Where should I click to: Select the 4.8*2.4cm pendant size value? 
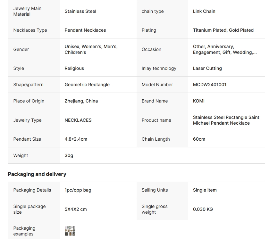(x=76, y=139)
